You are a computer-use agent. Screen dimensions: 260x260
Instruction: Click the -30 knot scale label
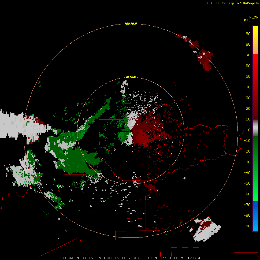[247, 162]
